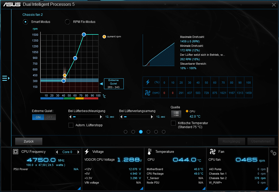The height and width of the screenshot is (192, 279).
Task: Switch to previous CPU core with left arrow
Action: point(57,152)
